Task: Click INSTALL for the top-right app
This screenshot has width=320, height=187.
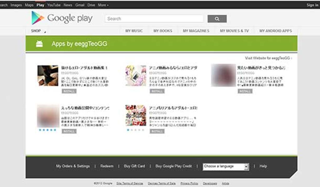Action: pyautogui.click(x=245, y=91)
